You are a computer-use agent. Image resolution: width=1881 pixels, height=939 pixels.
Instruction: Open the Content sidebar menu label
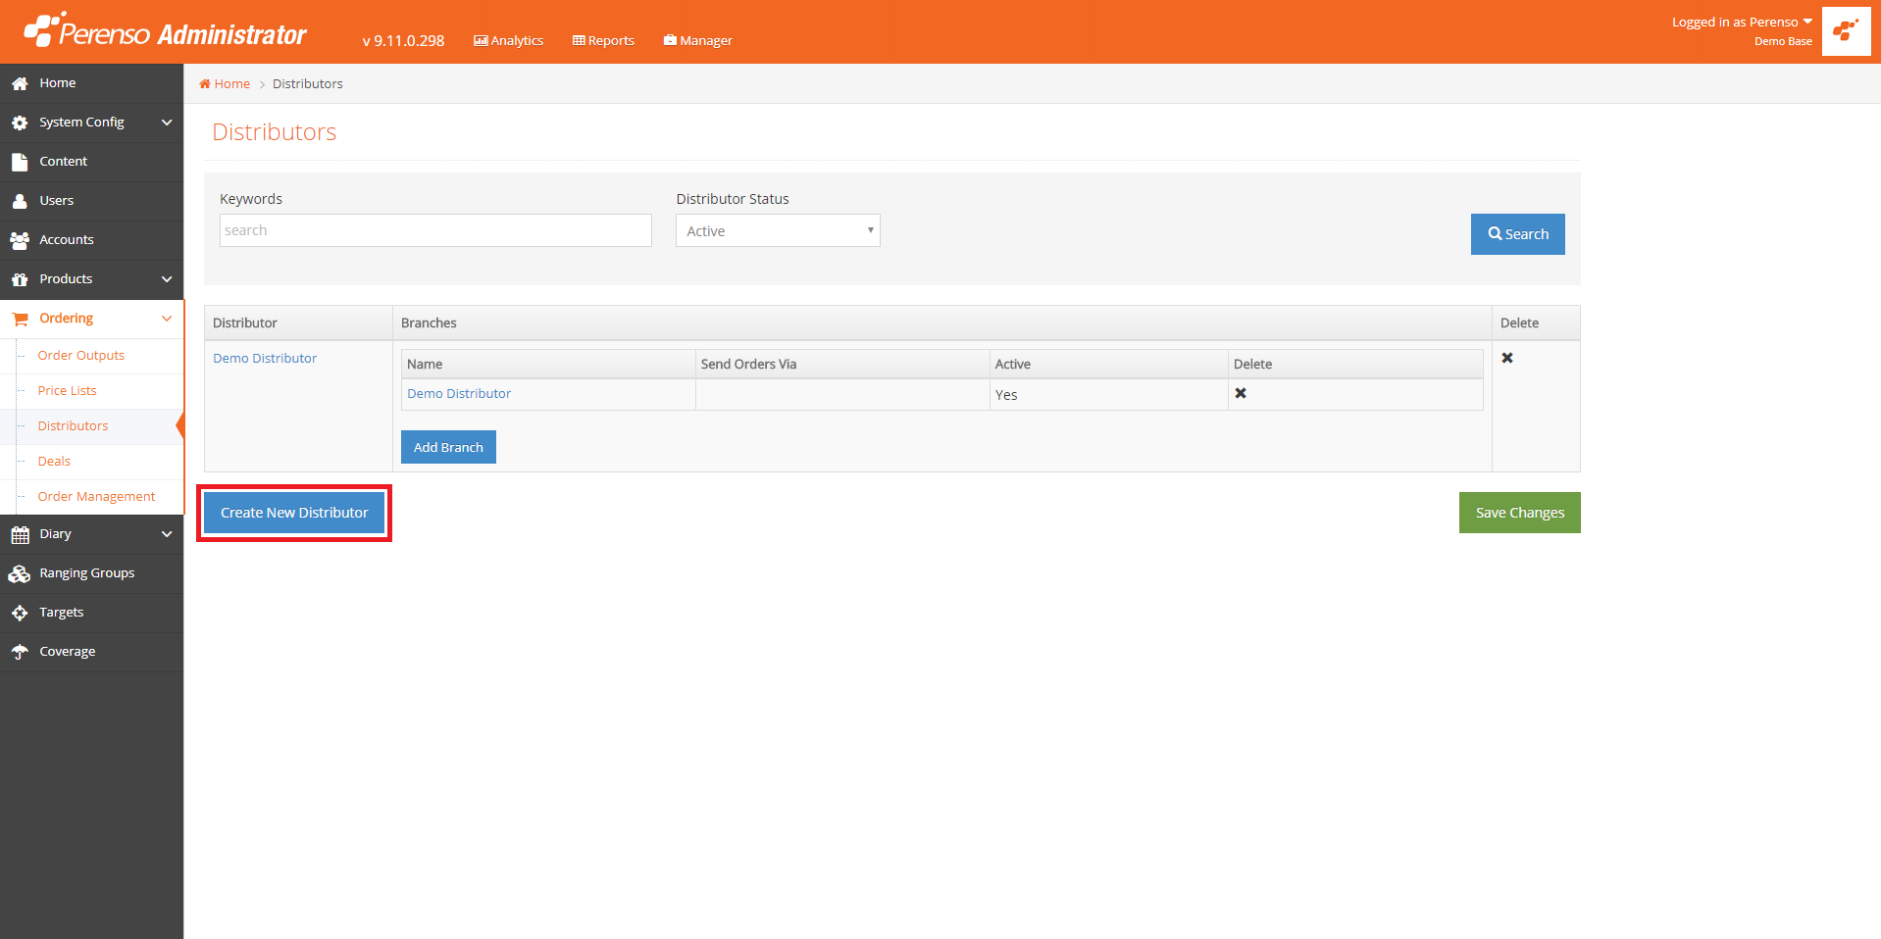click(x=64, y=162)
